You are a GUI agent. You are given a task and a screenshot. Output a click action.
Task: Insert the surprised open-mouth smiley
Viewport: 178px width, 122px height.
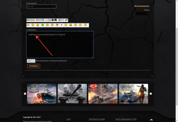point(75,25)
